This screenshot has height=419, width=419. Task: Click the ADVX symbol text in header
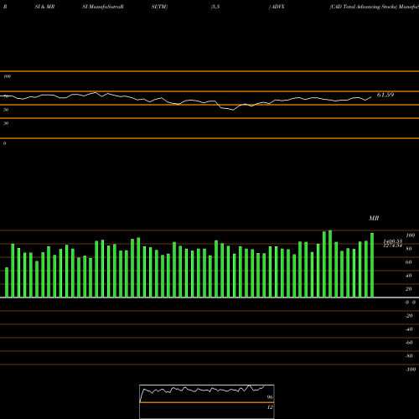(278, 7)
